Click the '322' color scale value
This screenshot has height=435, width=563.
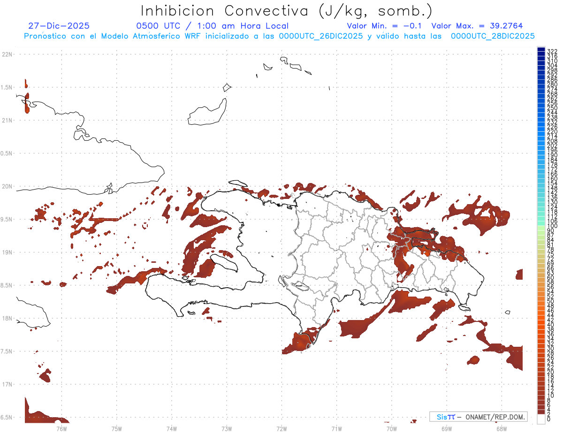(x=552, y=51)
